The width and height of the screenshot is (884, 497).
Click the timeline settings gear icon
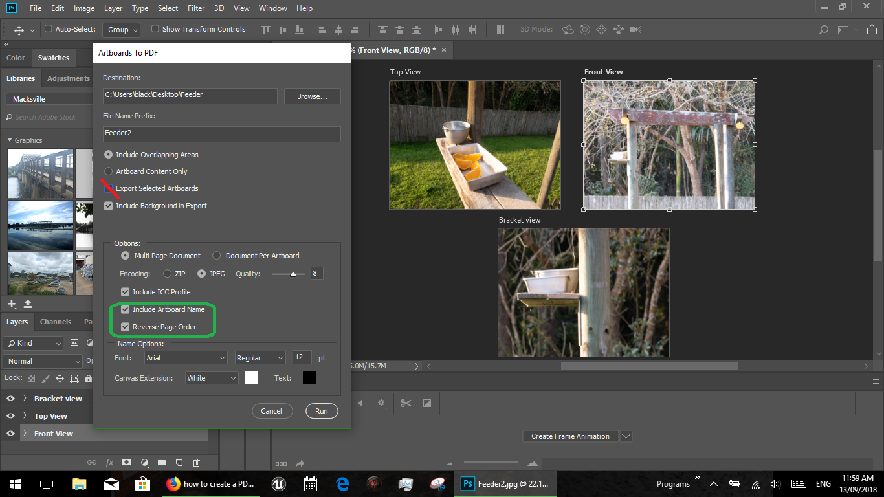click(x=381, y=403)
